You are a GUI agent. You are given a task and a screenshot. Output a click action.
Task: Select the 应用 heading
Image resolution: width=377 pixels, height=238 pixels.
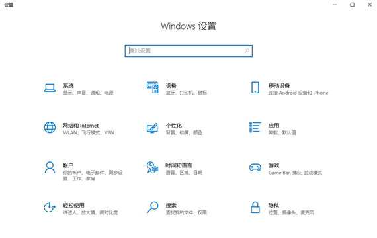pos(274,125)
